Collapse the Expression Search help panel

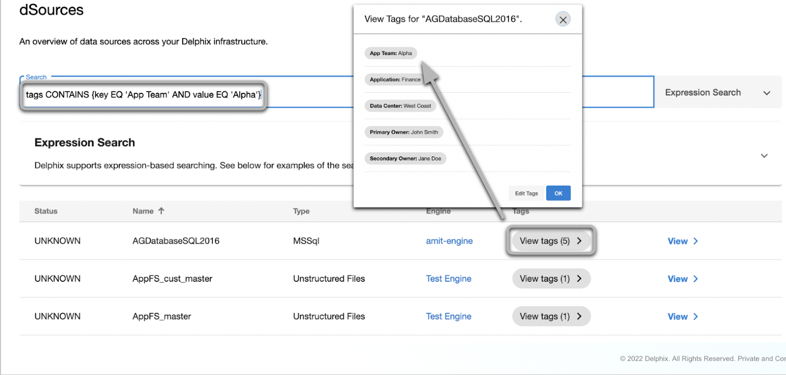point(764,156)
